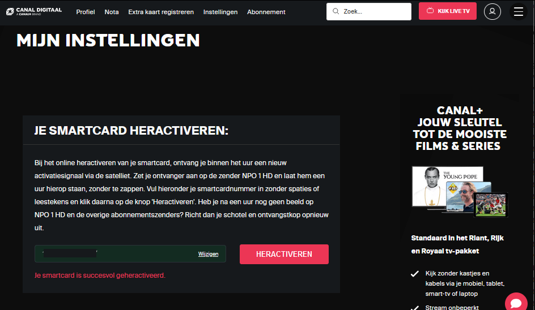
Task: Open the Abonnement menu item
Action: pyautogui.click(x=266, y=12)
